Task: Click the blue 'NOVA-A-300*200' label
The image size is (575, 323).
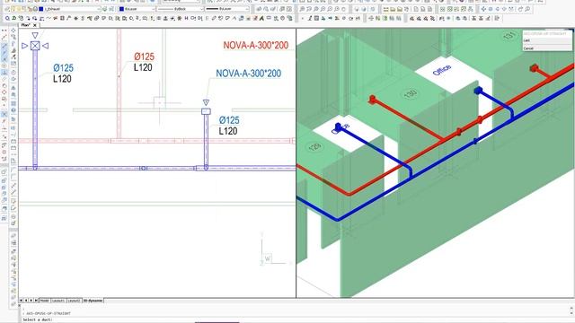Action: click(248, 74)
